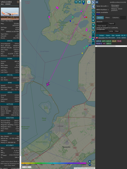The height and width of the screenshot is (169, 127).
Task: Click the K map button
Action: coord(93,20)
